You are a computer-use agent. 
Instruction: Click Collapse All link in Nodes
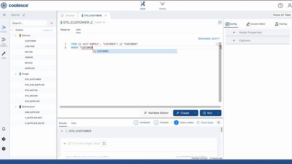(x=47, y=31)
